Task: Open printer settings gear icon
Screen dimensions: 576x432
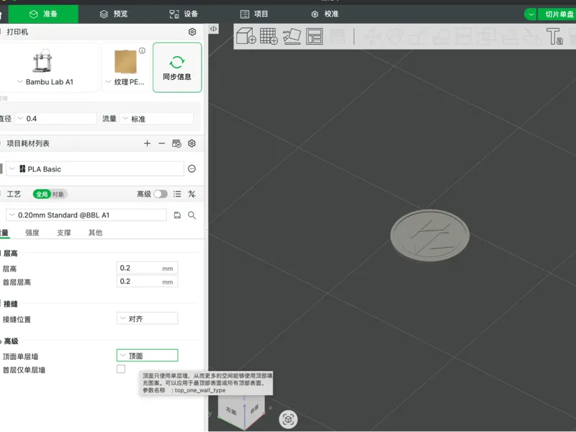Action: tap(192, 32)
